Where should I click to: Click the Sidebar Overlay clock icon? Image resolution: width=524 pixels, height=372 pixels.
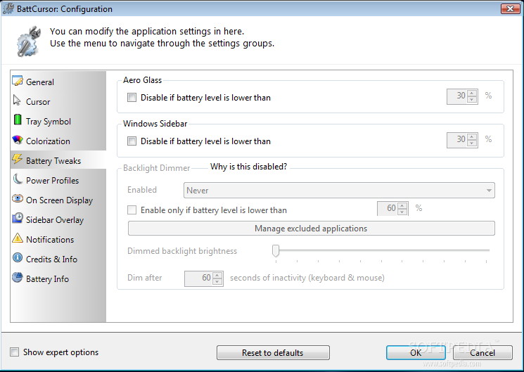(18, 218)
